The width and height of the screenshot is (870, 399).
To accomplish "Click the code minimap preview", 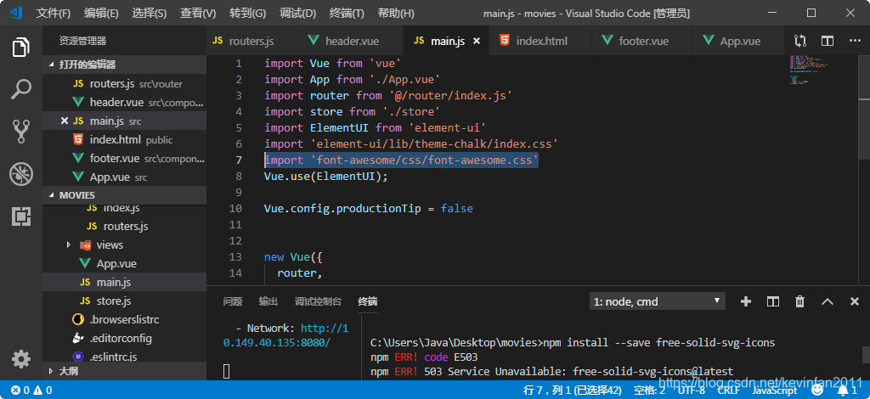I will [x=810, y=70].
